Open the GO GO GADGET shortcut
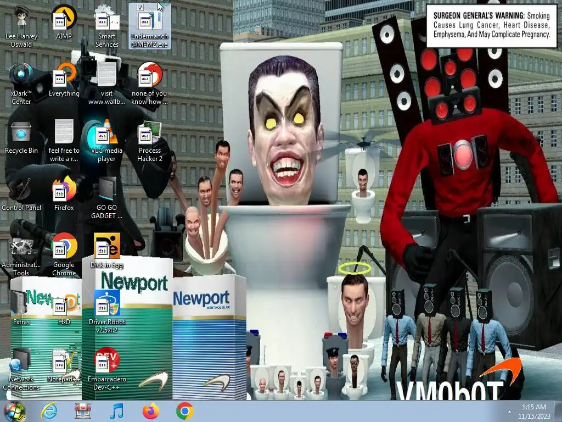Screen dimensions: 562x422 (106, 198)
